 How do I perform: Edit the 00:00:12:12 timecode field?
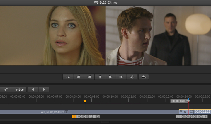click(203, 112)
